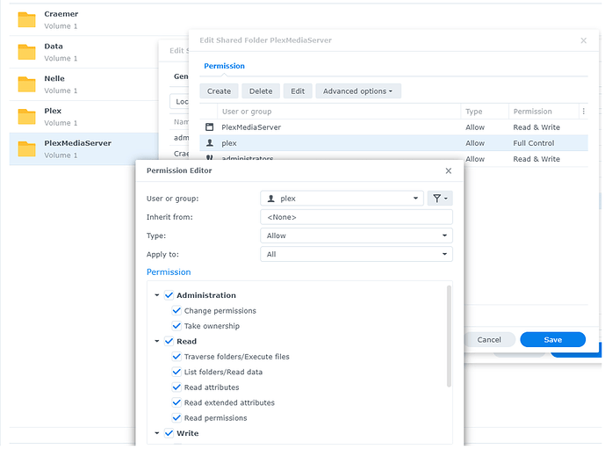Toggle the Administration checkbox
The image size is (605, 449).
169,295
